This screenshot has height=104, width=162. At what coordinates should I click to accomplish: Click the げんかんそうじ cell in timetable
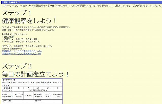point(48,95)
